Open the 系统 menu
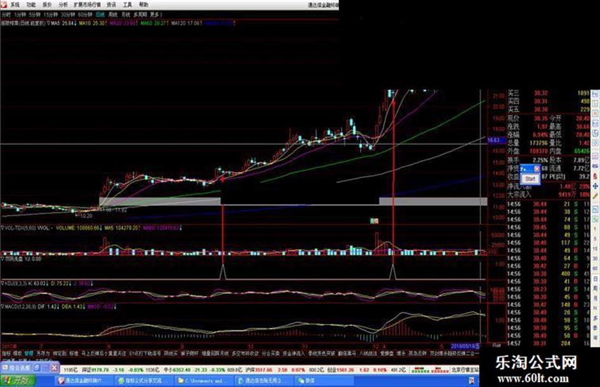Image resolution: width=600 pixels, height=387 pixels. tap(15, 4)
